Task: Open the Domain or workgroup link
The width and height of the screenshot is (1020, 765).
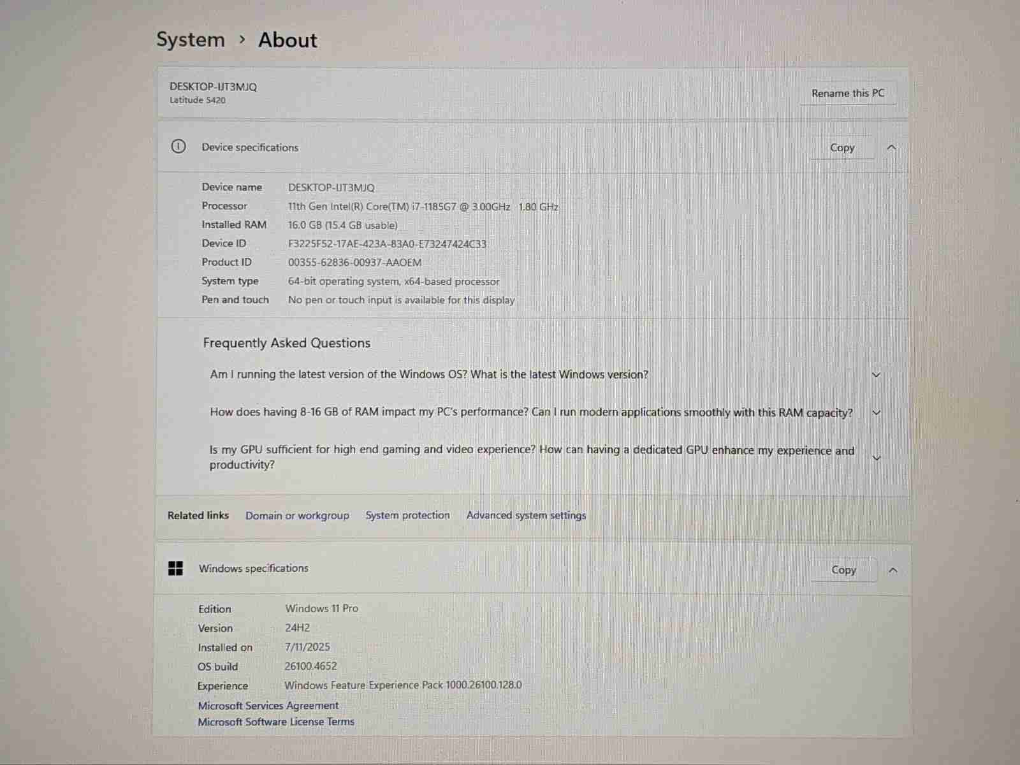Action: (297, 515)
